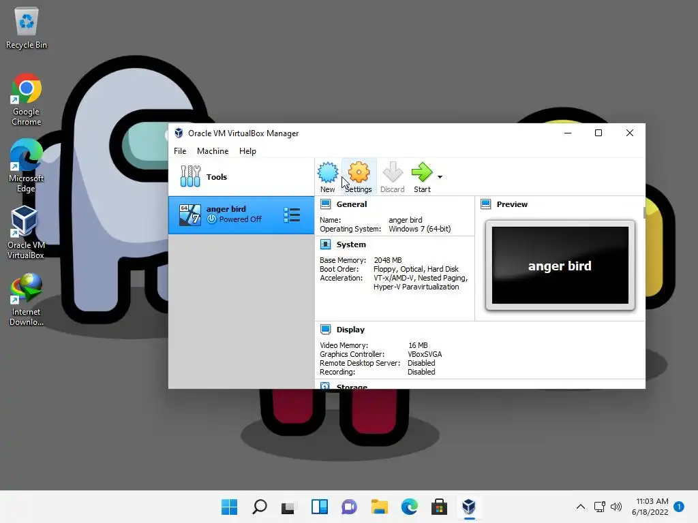Click Floppy, Optical, Hard Disk boot order
Viewport: 698px width, 523px height.
coord(416,269)
